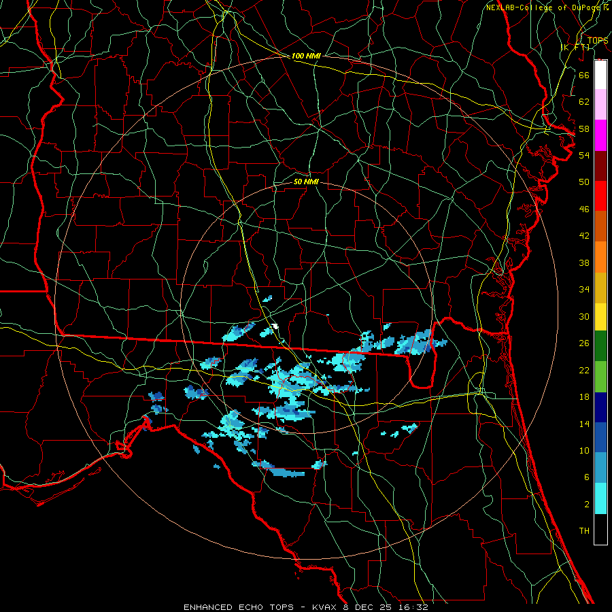Click the medium blue swatch between 10 and 14 kft
This screenshot has height=612, width=612.
click(600, 437)
